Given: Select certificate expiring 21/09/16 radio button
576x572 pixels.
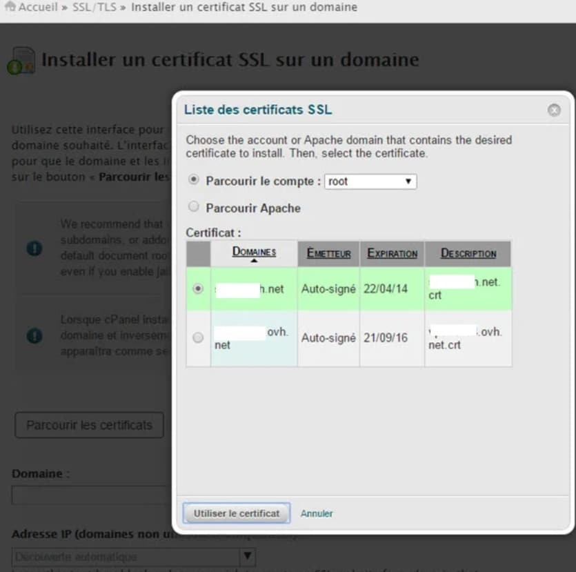Looking at the screenshot, I should click(x=198, y=337).
